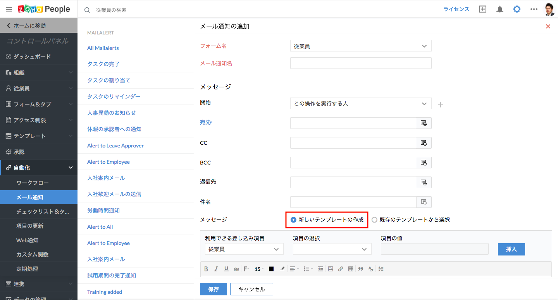
Task: Open the 項目の選択 dropdown
Action: click(x=332, y=249)
